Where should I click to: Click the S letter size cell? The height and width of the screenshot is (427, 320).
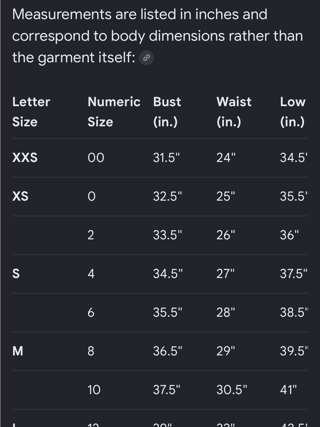click(16, 274)
